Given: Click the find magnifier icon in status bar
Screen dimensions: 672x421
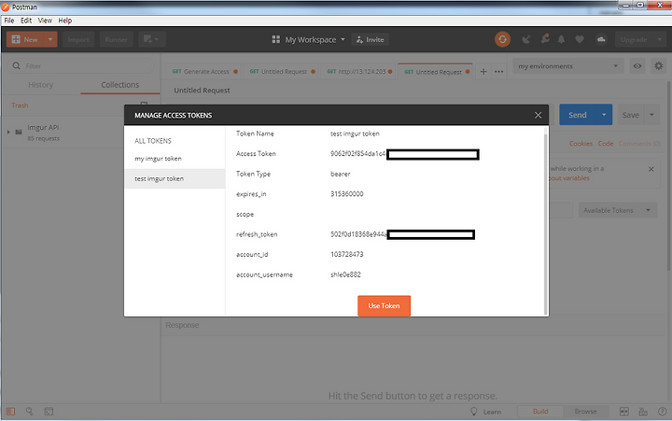Looking at the screenshot, I should [x=29, y=412].
